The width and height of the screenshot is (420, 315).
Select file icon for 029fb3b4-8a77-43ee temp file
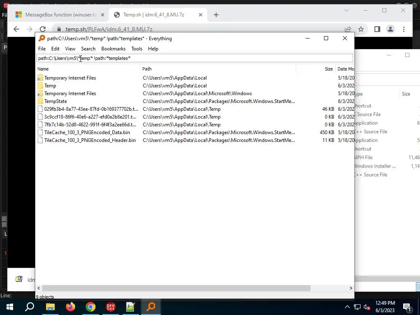tap(40, 109)
